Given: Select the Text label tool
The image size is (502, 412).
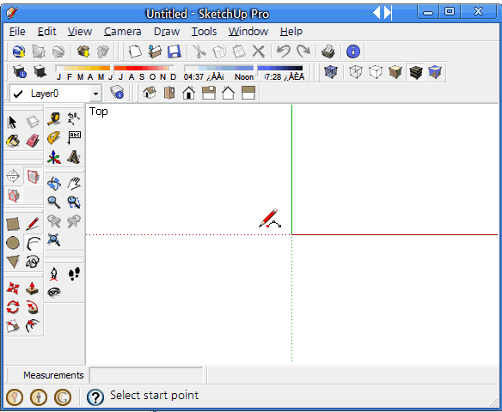Looking at the screenshot, I should [x=74, y=137].
